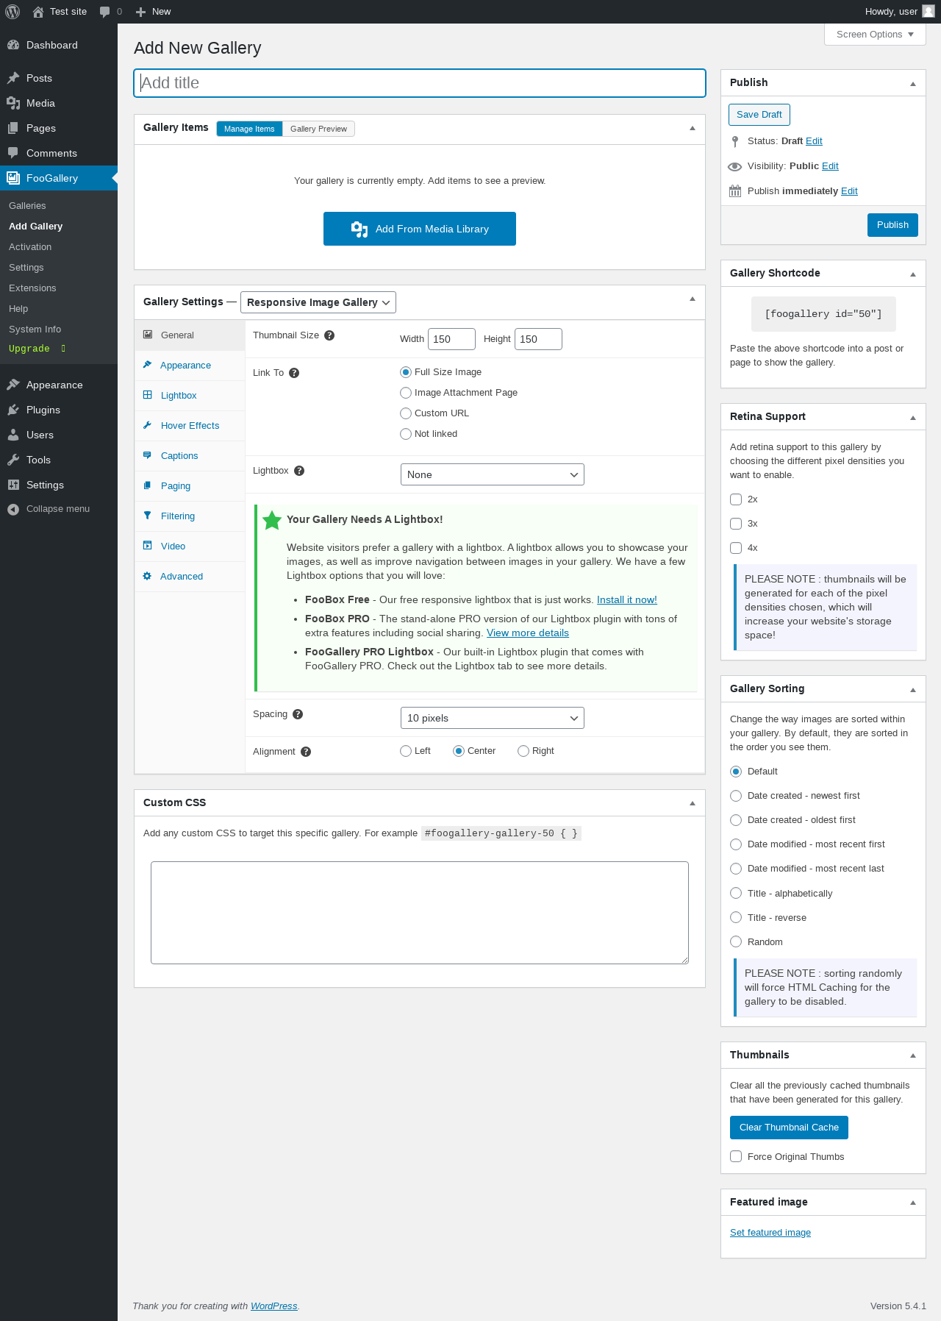Click the user avatar icon

pos(929,11)
